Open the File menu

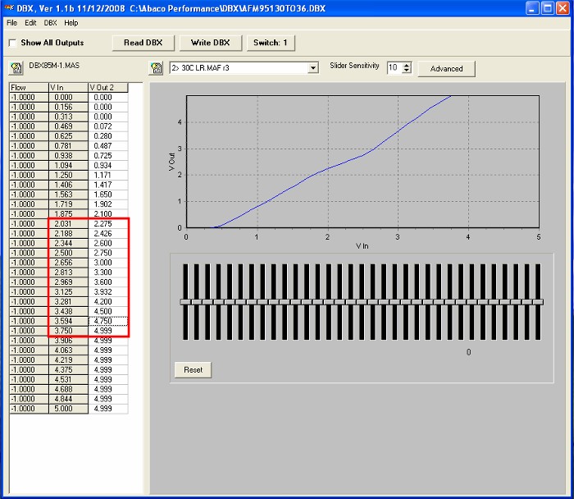[x=11, y=23]
